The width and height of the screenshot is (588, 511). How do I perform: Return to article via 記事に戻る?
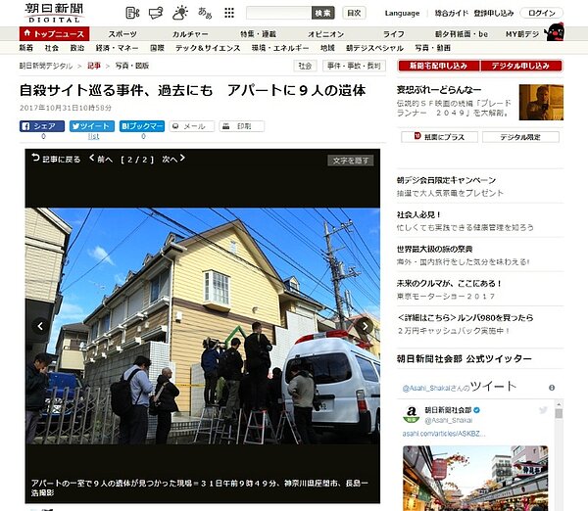pyautogui.click(x=56, y=159)
